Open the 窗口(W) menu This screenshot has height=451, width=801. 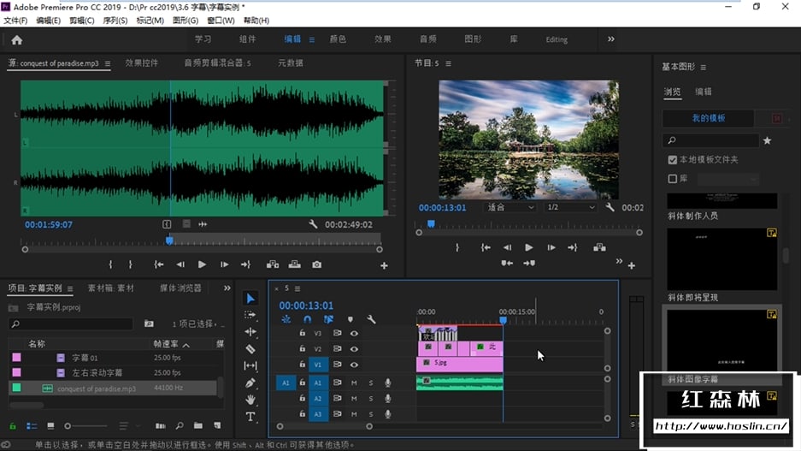pos(221,21)
